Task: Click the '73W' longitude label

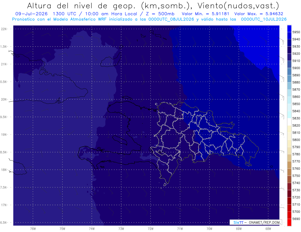Action: (x=121, y=228)
